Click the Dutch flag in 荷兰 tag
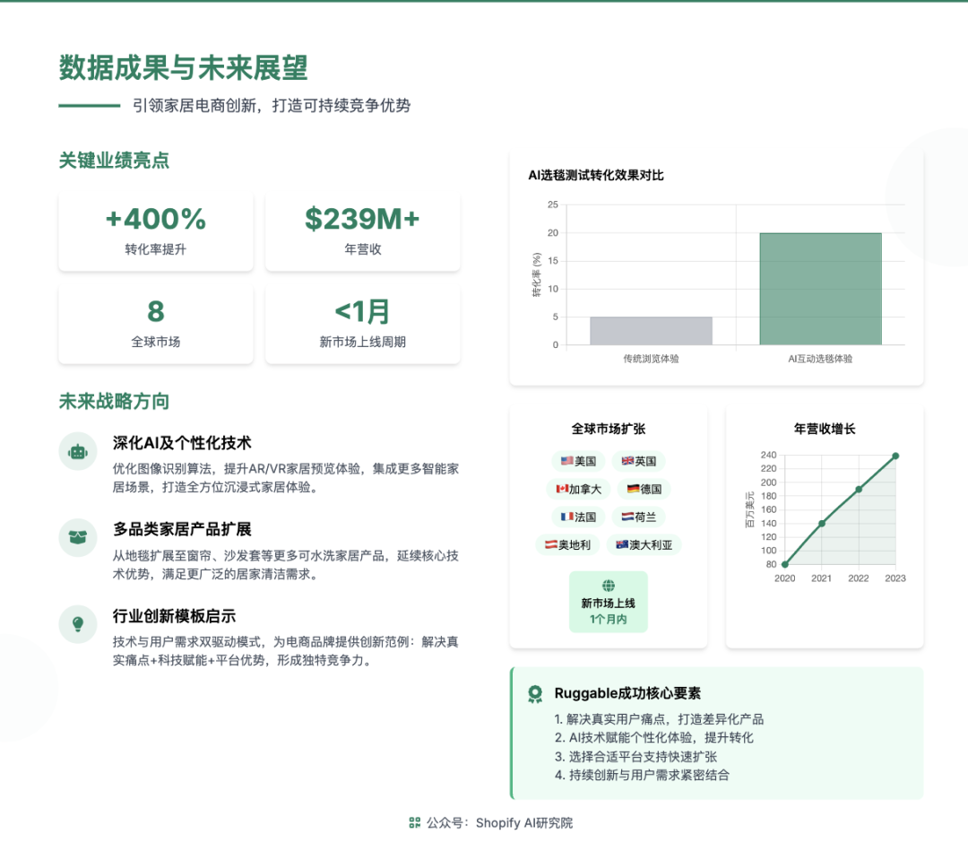Viewport: 968px width, 852px height. (627, 517)
